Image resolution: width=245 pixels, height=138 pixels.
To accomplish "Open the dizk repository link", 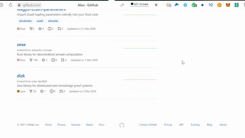I will tap(21, 76).
